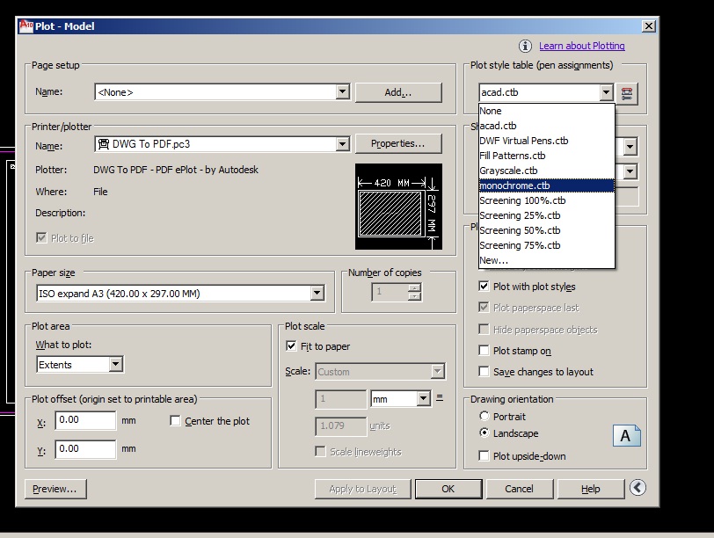Check Plot upside-down option
This screenshot has width=714, height=538.
[484, 455]
